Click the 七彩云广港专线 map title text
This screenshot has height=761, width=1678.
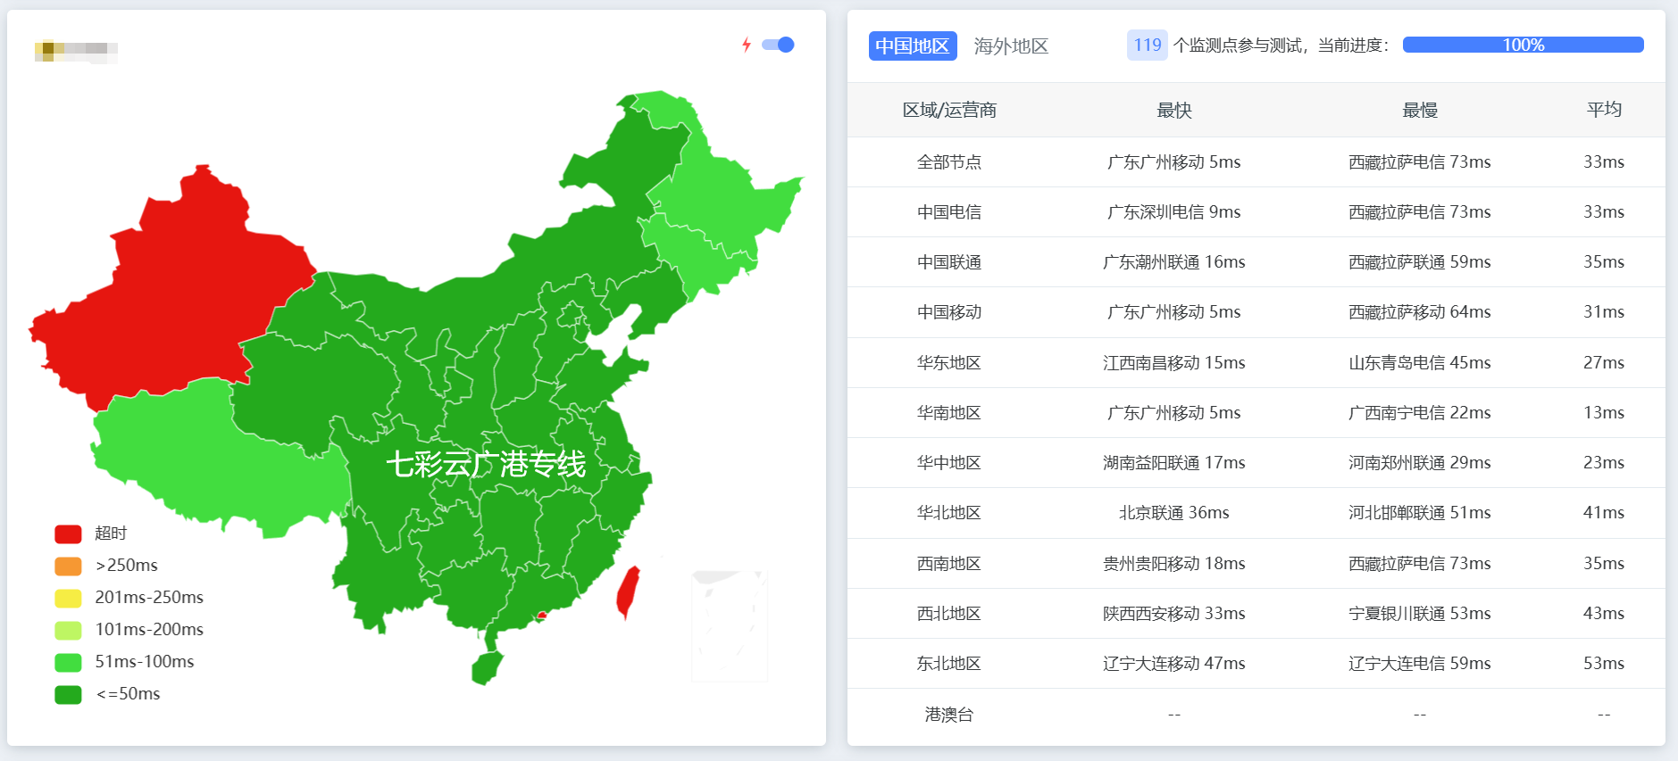486,464
